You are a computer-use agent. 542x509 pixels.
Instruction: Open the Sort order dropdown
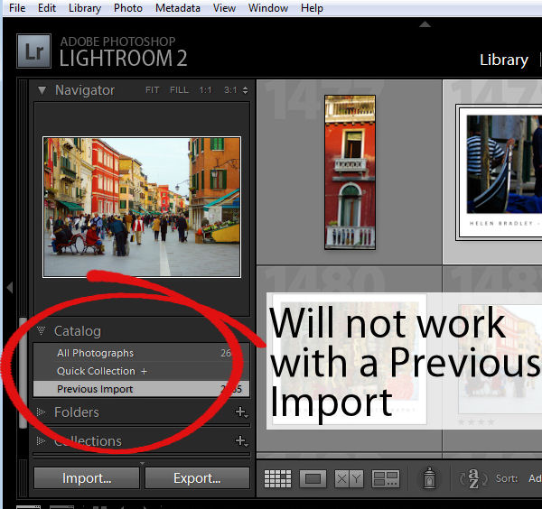535,478
